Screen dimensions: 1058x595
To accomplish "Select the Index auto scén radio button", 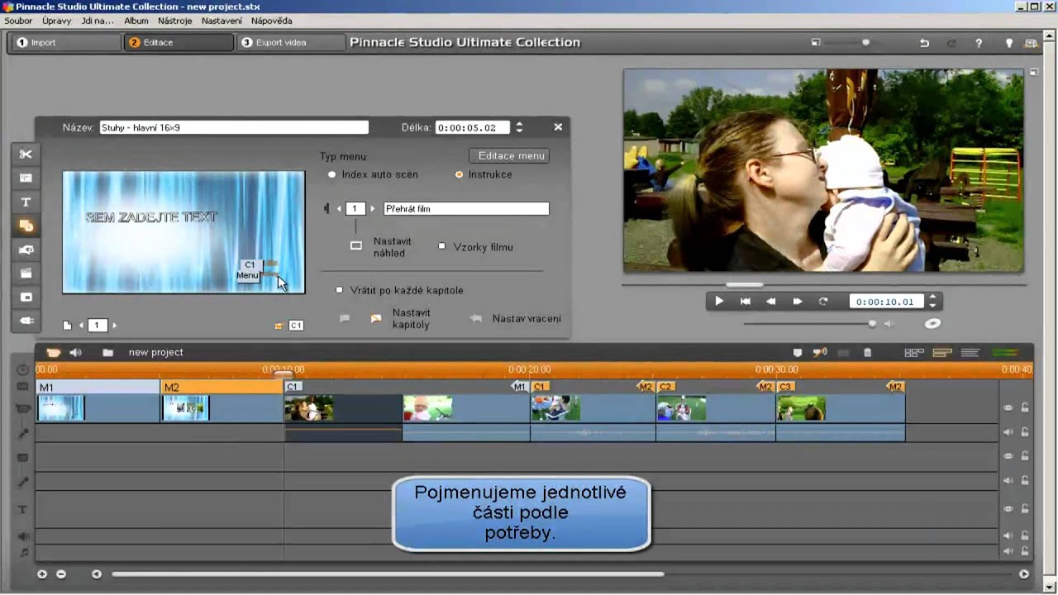I will coord(332,174).
